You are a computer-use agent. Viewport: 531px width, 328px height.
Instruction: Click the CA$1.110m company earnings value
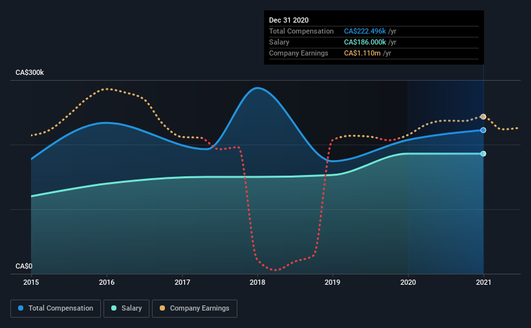[x=362, y=53]
